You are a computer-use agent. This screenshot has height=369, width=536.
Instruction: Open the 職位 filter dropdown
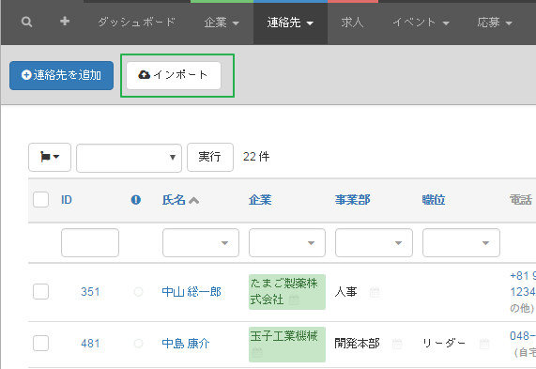461,243
